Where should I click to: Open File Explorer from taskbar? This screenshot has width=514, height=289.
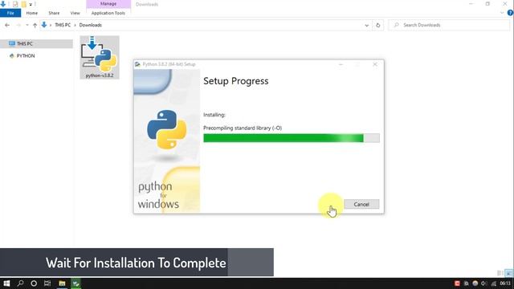(x=62, y=283)
